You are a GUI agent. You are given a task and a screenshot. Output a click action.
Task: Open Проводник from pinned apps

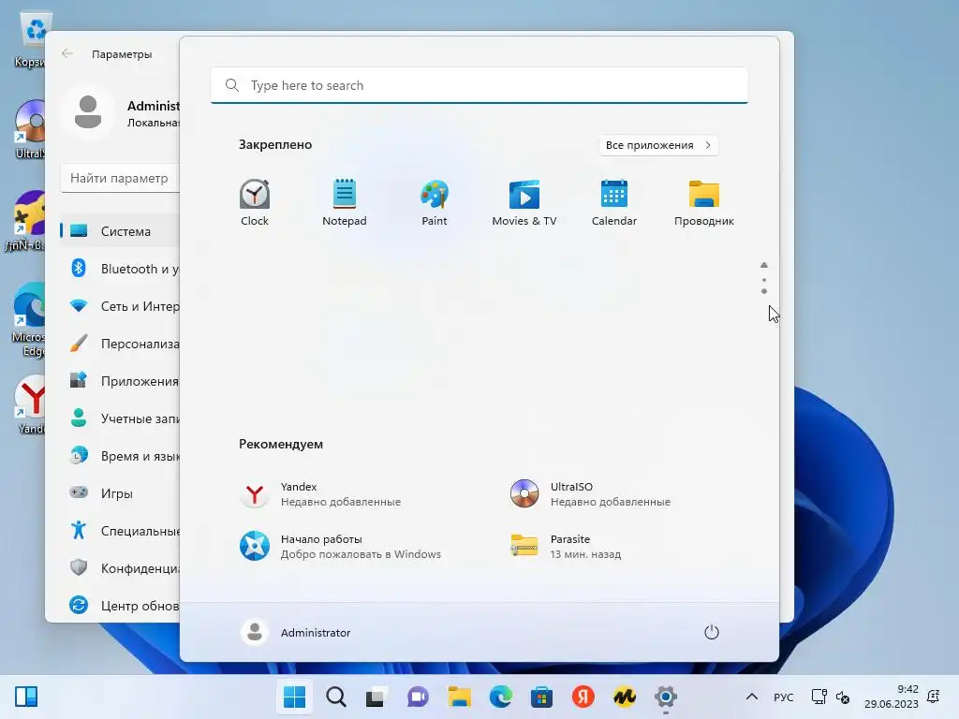pyautogui.click(x=704, y=203)
